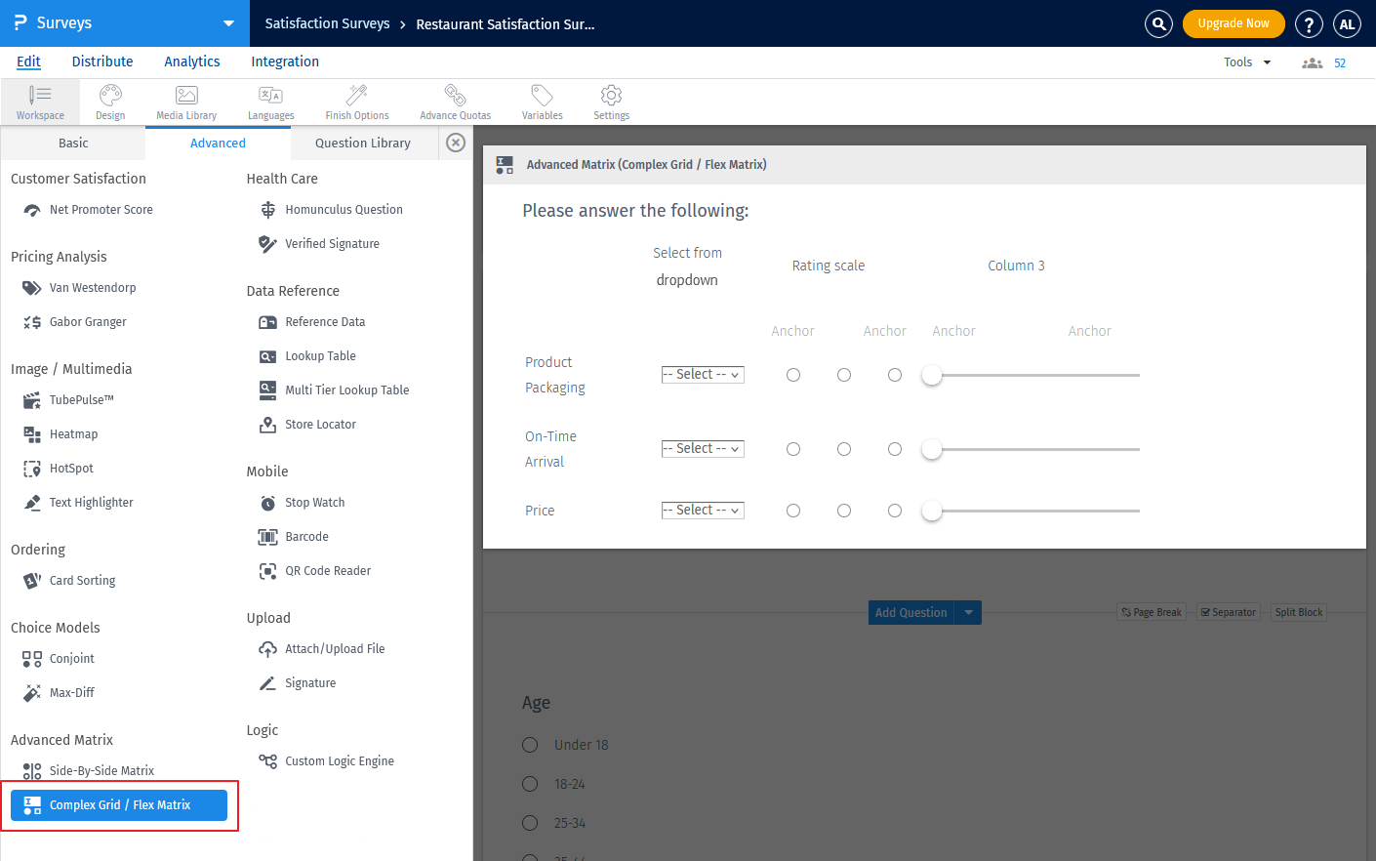Select first radio for Product Packaging

click(793, 375)
